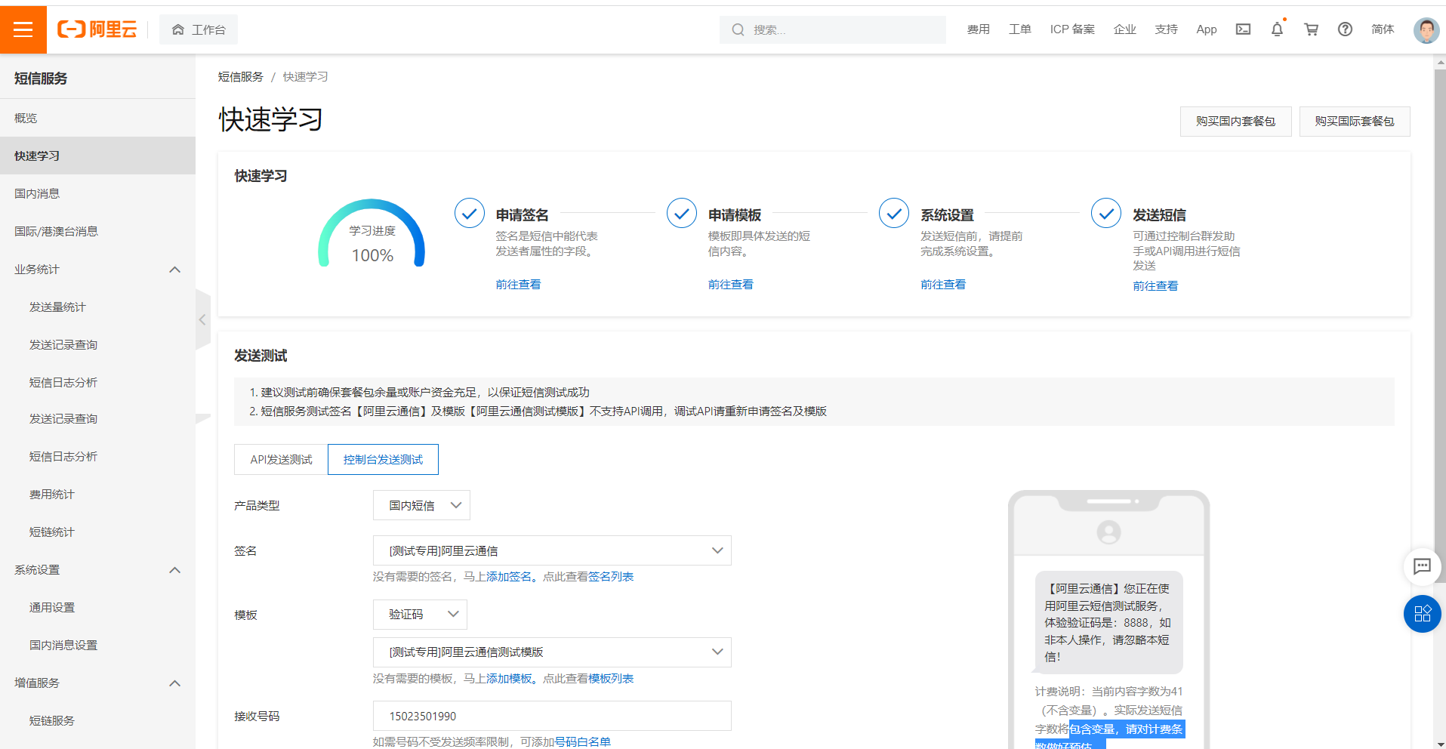Click the search magnifier icon
The height and width of the screenshot is (749, 1446).
point(738,29)
